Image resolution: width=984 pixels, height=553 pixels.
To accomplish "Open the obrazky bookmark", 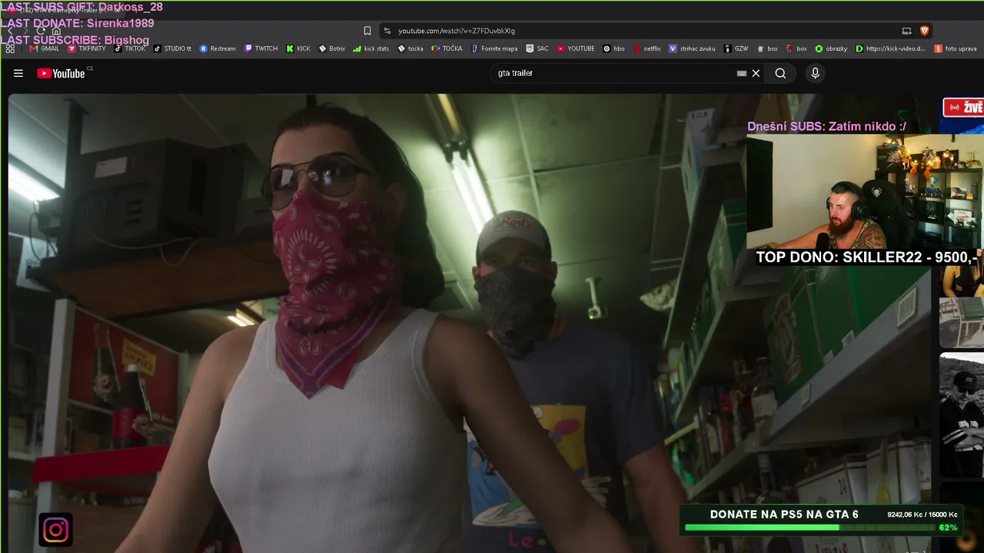I will click(x=831, y=48).
